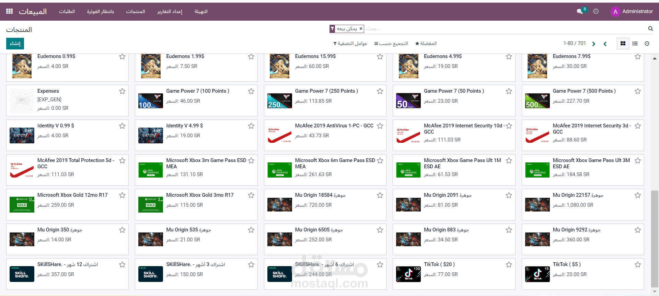Open the apps grid menu icon
The image size is (659, 296).
coord(10,11)
